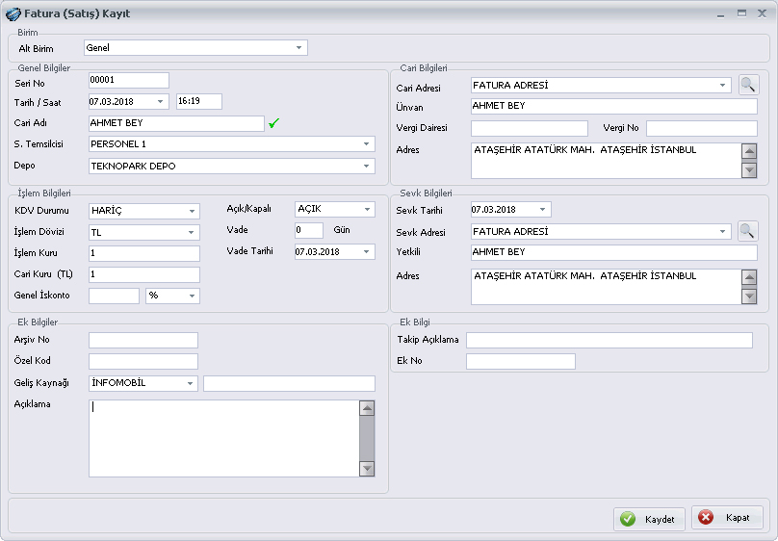Click the Özel Kod field
Screen dimensions: 778x541
tap(143, 361)
